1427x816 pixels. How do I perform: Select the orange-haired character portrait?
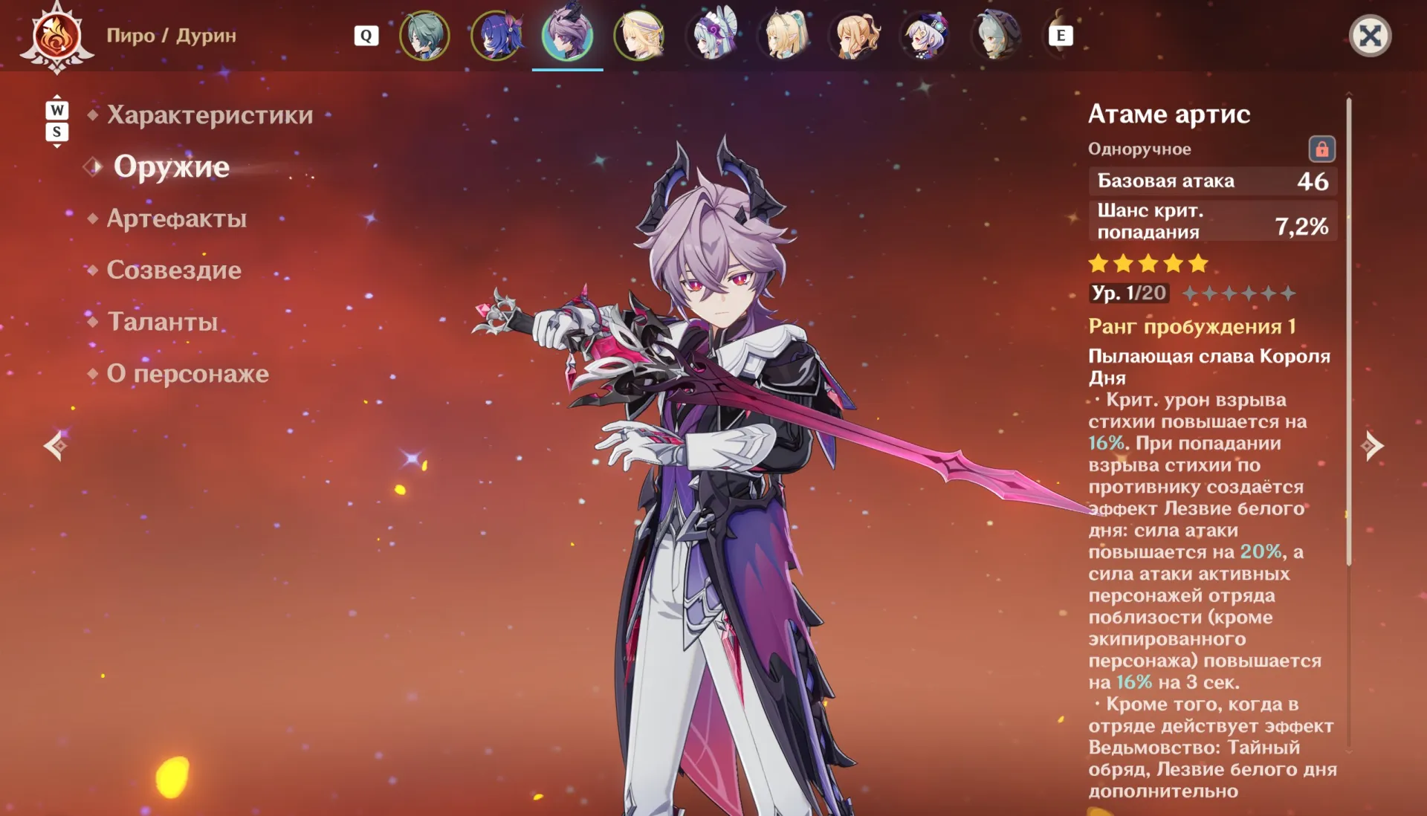coord(855,35)
